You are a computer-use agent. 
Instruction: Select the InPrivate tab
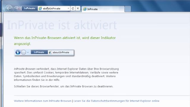pyautogui.click(x=103, y=9)
